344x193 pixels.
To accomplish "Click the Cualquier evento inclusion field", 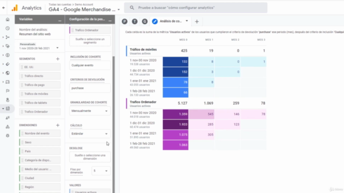I will click(x=90, y=65).
